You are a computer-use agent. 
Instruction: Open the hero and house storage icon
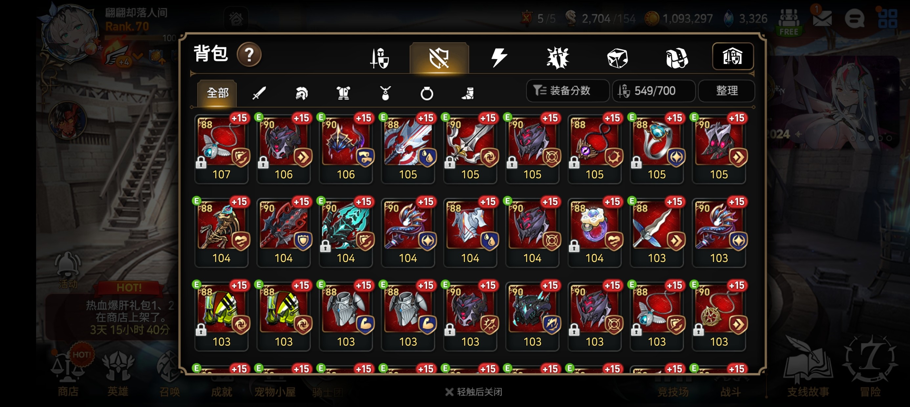click(733, 56)
